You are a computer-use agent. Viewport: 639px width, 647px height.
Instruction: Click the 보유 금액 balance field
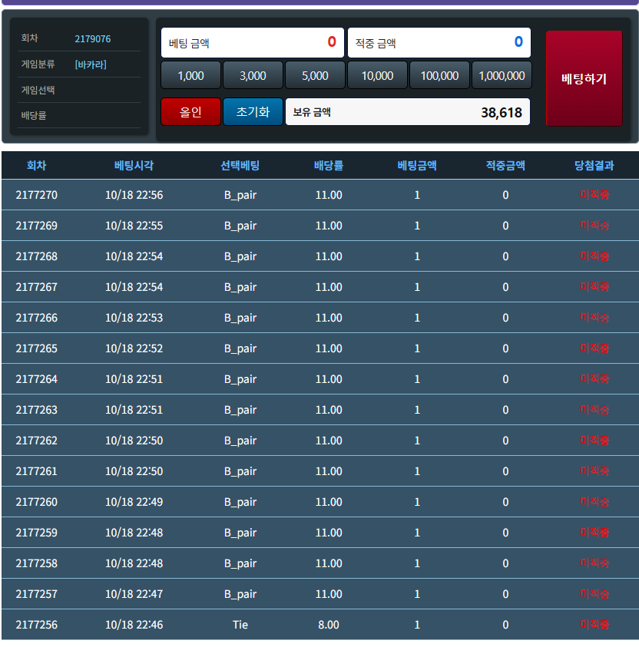tap(408, 112)
